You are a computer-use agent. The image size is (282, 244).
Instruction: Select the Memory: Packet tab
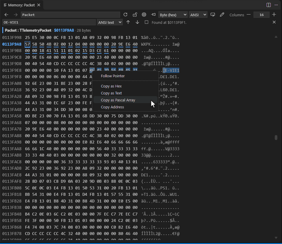21,5
